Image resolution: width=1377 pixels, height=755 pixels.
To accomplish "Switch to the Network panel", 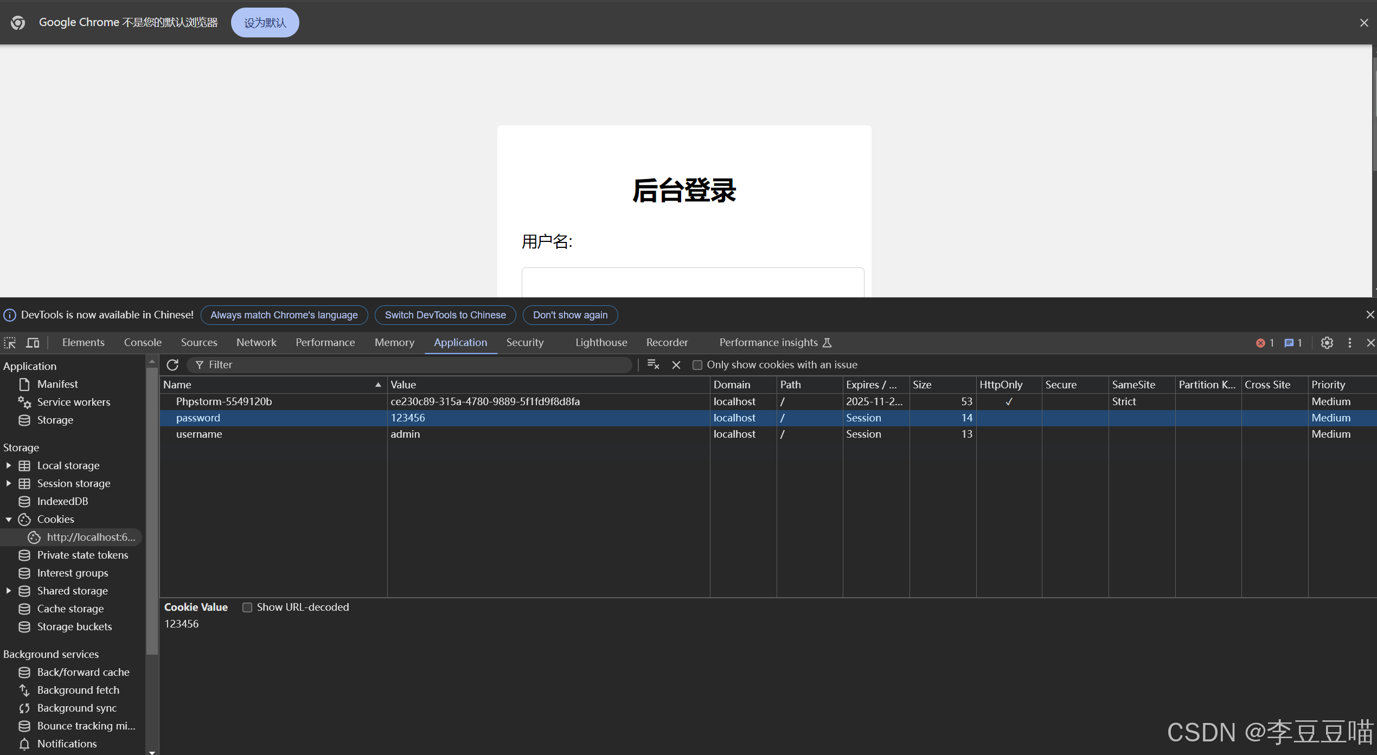I will click(x=256, y=342).
